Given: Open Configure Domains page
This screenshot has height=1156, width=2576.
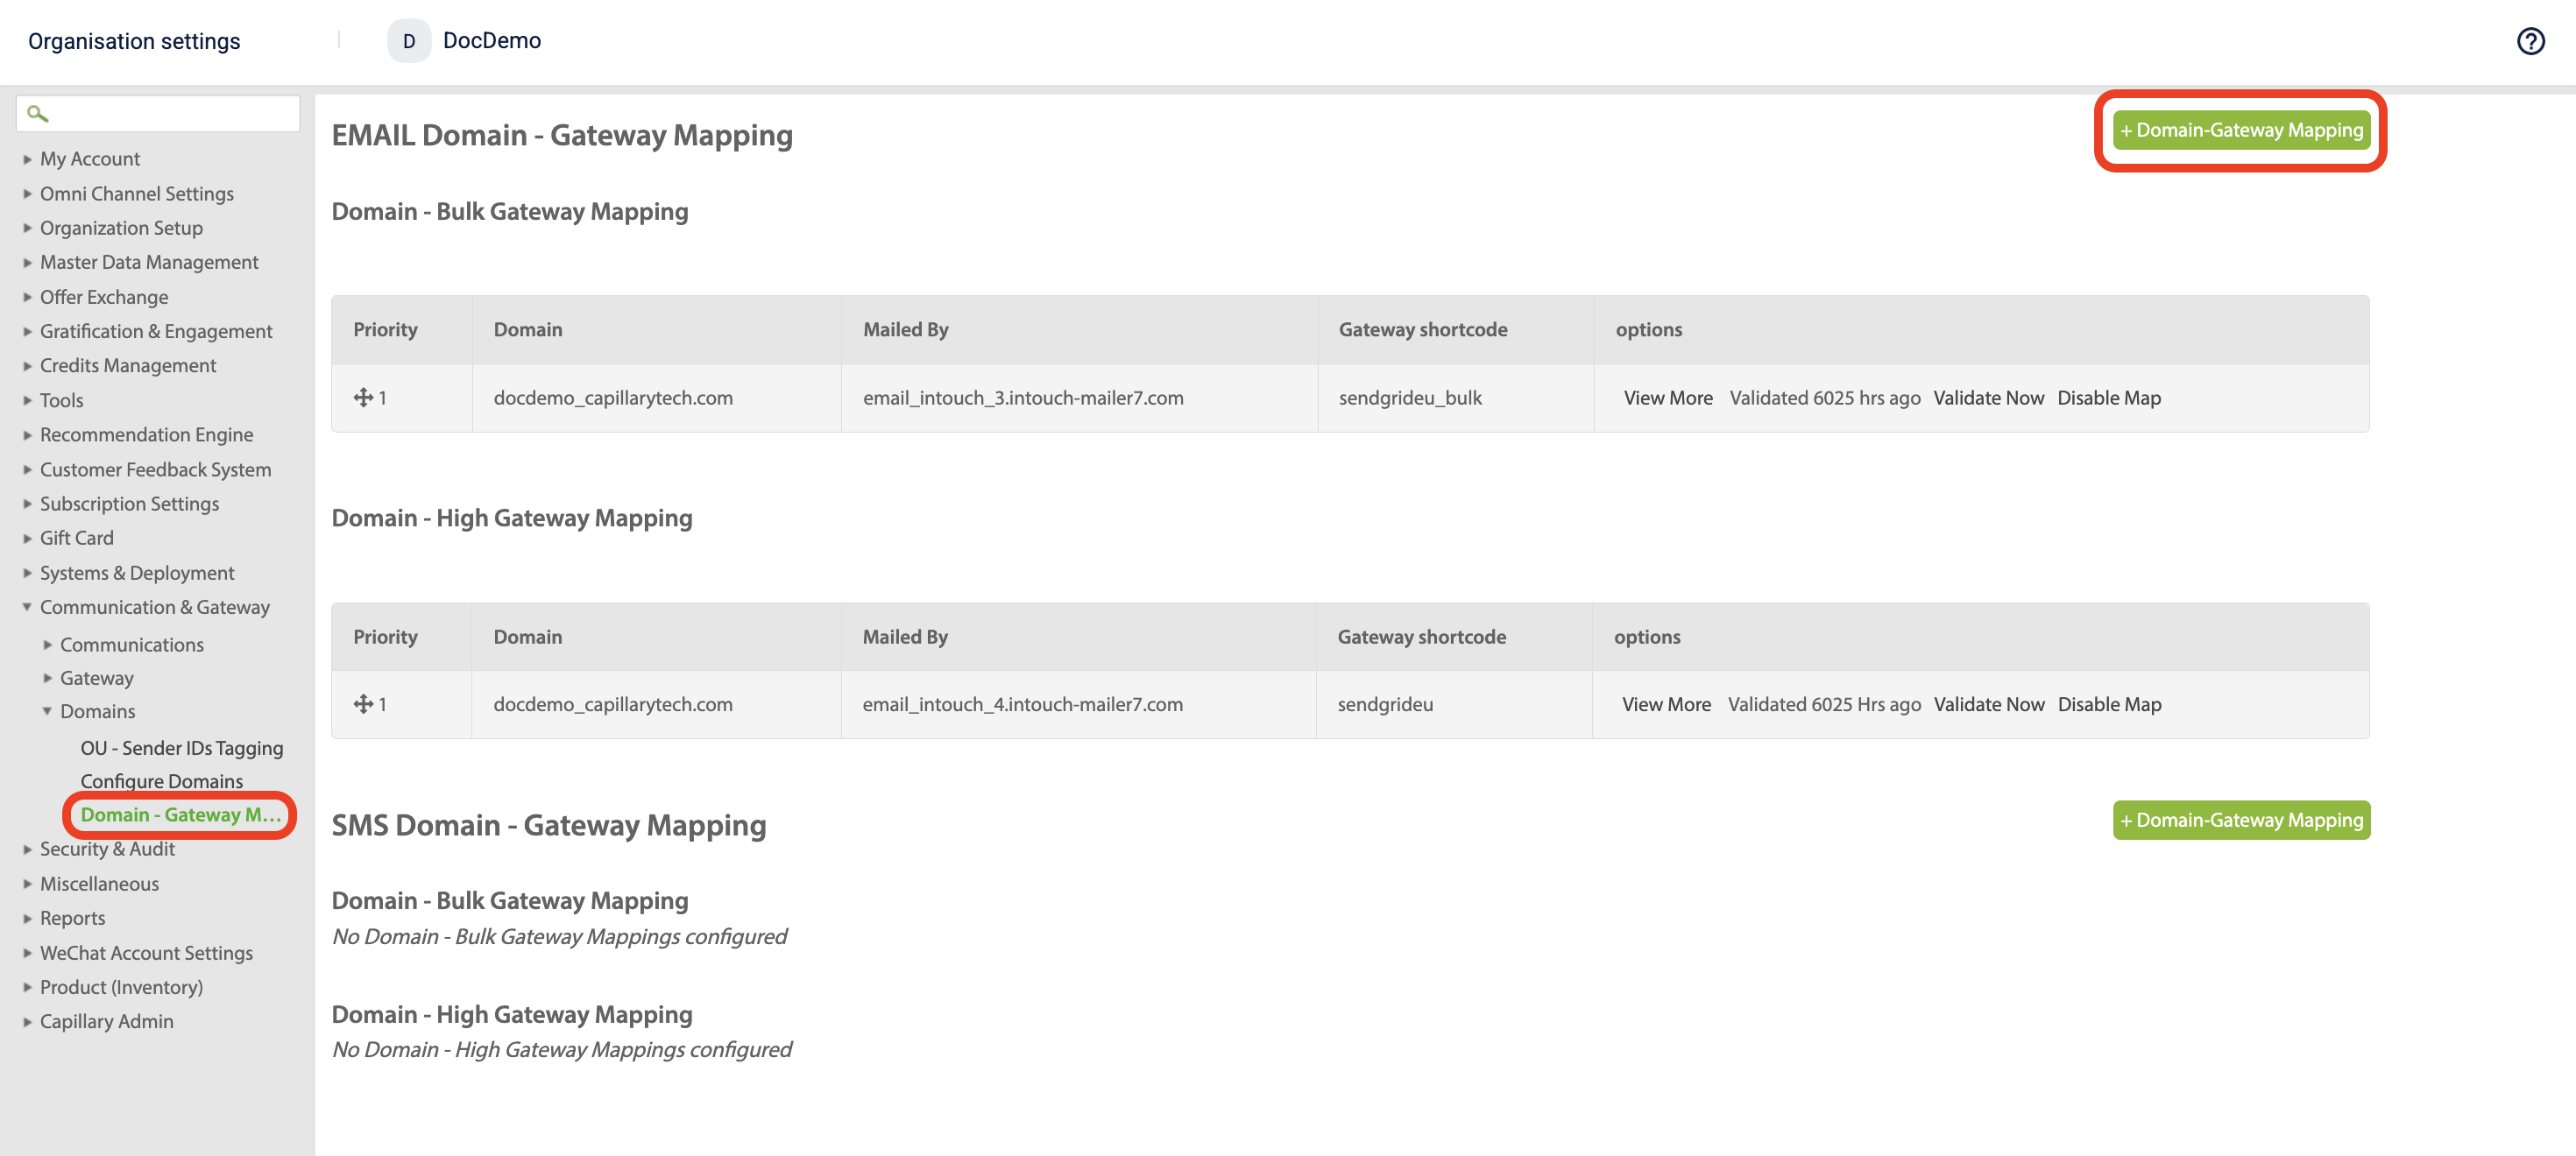Looking at the screenshot, I should point(161,781).
